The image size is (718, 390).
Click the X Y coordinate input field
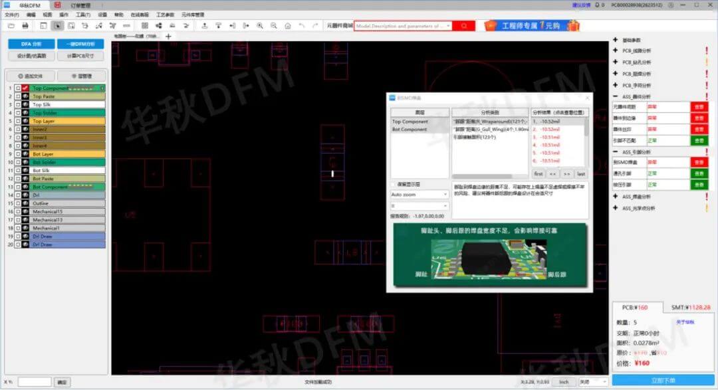pos(35,382)
